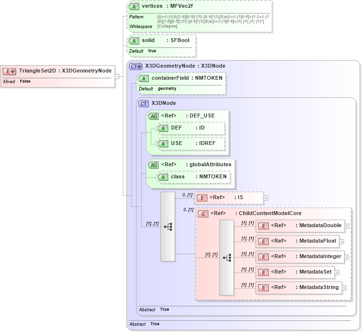This screenshot has height=332, width=362.
Task: Click the A icon next to containerField
Action: [144, 78]
